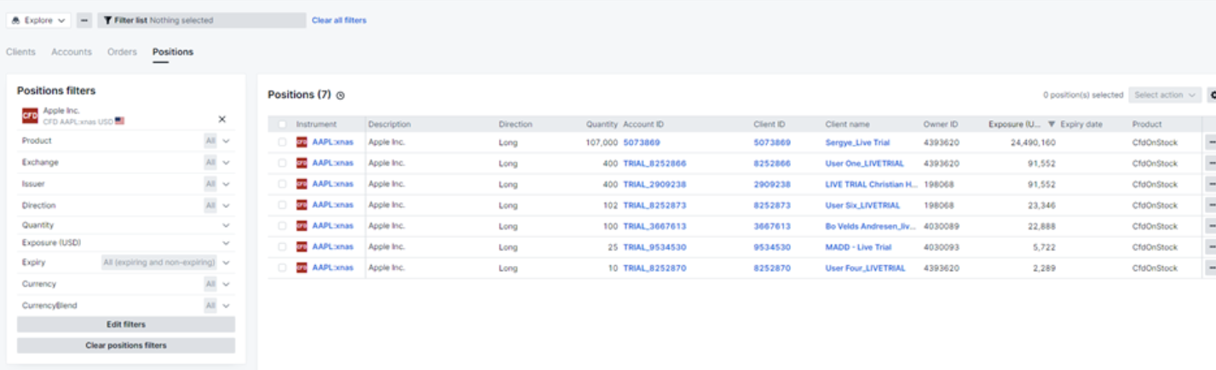Click row action minus button for Sergye_Live Trial

coord(1211,142)
